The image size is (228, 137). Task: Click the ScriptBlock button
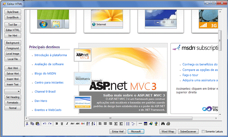(13, 17)
